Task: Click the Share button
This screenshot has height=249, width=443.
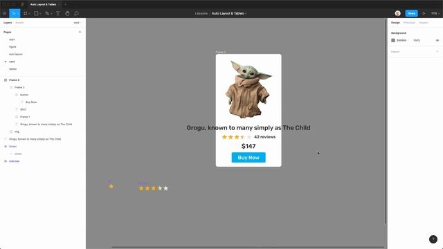Action: point(411,13)
